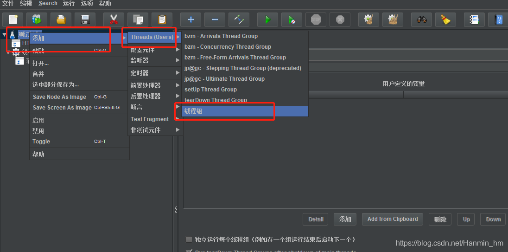Click the Open file folder icon

(61, 20)
